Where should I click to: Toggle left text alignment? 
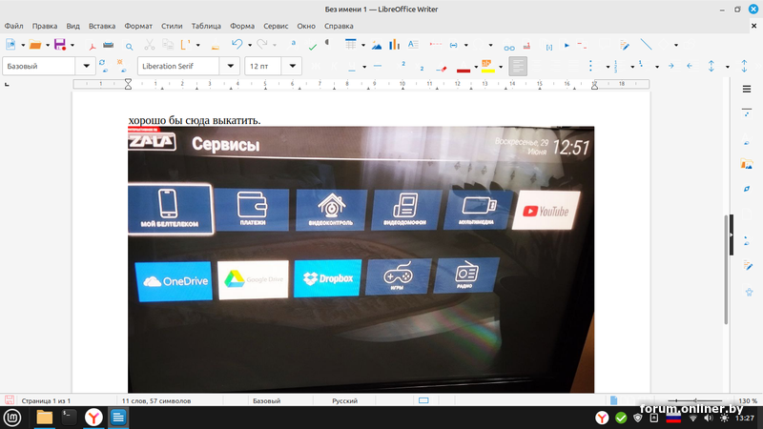pyautogui.click(x=518, y=67)
